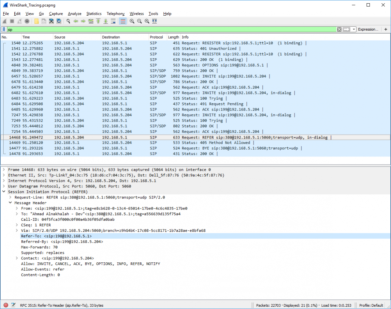Add a filter button with plus icon
391x309 pixels.
point(386,29)
